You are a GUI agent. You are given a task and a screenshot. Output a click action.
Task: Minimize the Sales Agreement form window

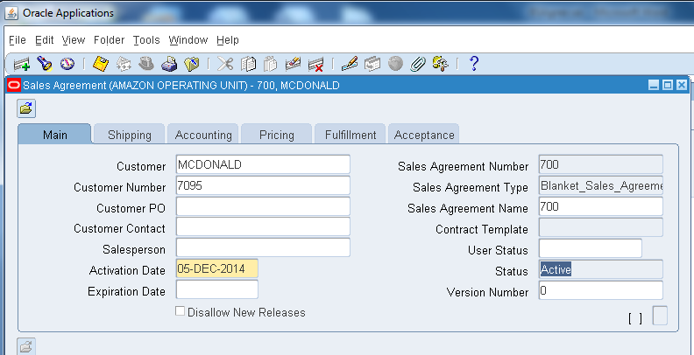coord(654,85)
